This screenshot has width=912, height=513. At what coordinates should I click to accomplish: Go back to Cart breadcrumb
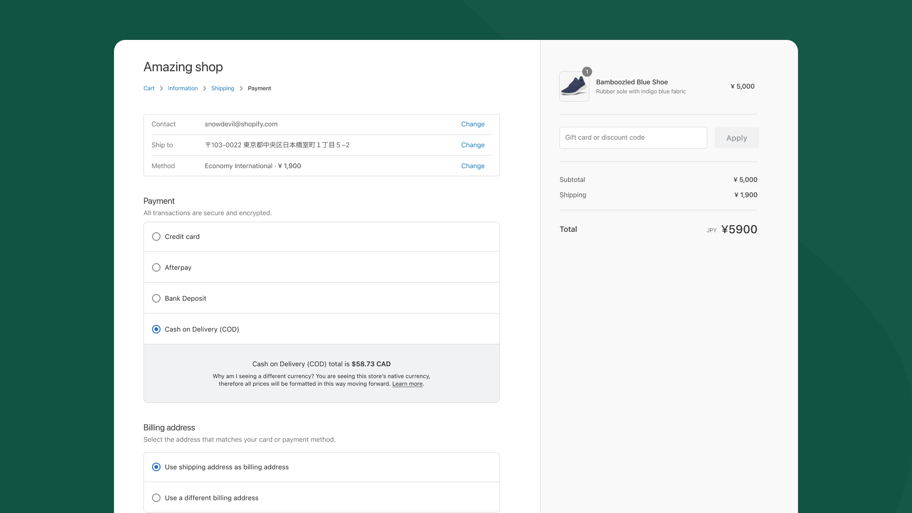pos(149,88)
